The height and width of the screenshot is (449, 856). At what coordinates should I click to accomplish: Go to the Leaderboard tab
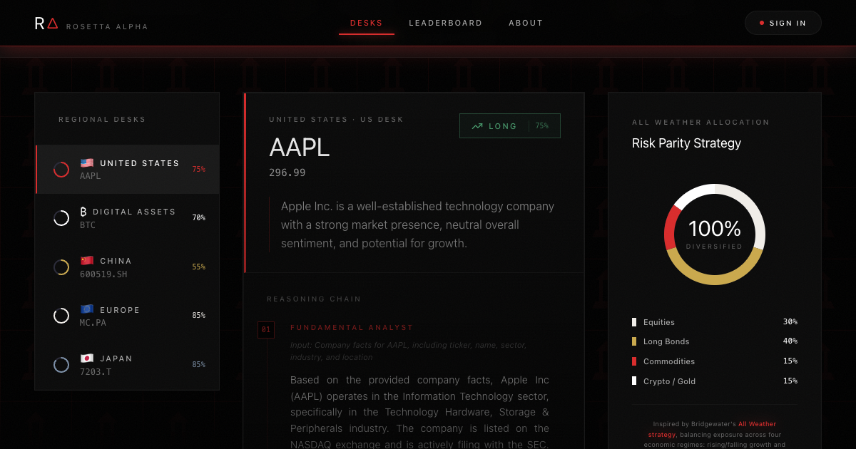click(x=446, y=23)
